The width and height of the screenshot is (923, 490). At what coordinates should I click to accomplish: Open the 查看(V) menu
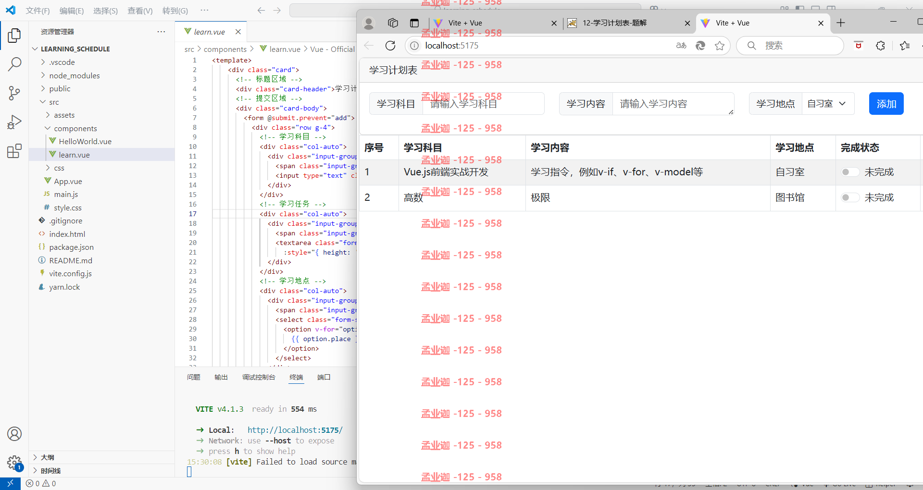tap(140, 11)
